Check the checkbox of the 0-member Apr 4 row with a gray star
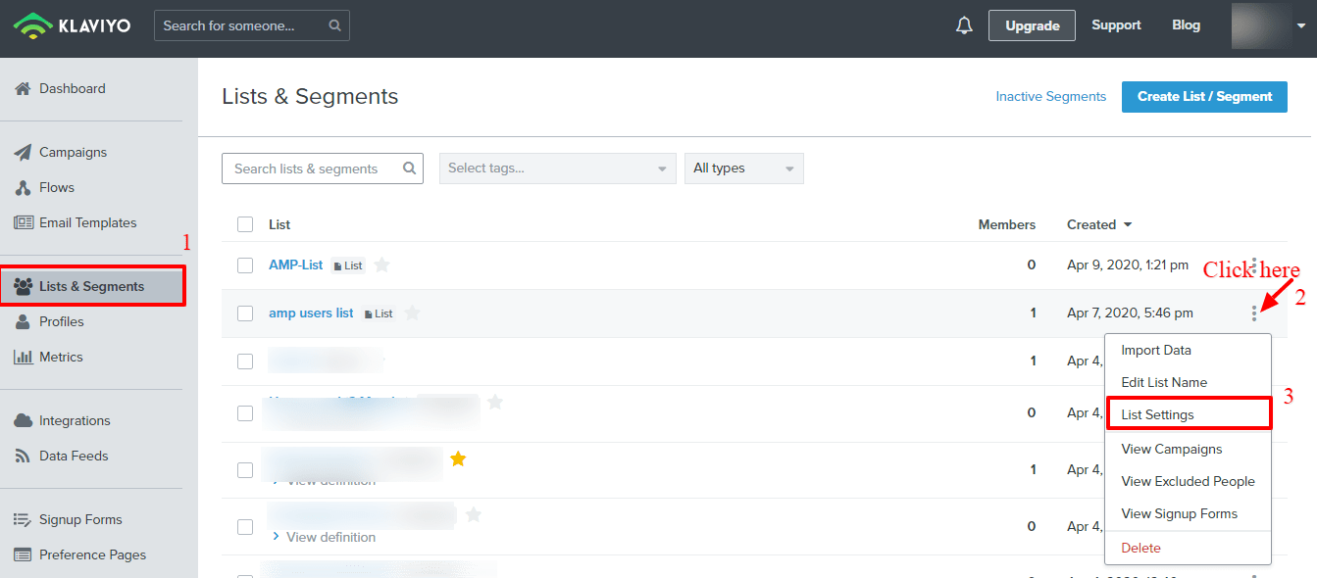 click(x=245, y=412)
